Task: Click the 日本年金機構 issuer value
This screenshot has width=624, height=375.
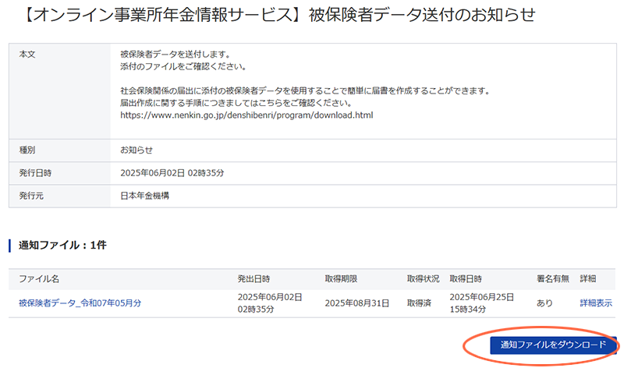Action: pos(145,196)
